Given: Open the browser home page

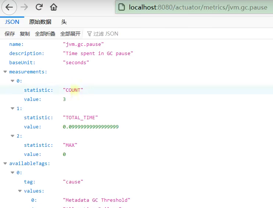Looking at the screenshot, I should pos(53,7).
